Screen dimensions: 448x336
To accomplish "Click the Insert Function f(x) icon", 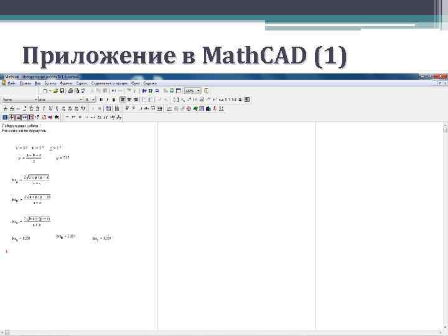I will click(144, 91).
